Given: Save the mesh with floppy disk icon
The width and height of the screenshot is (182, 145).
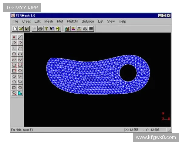Looking at the screenshot, I should point(26,29).
